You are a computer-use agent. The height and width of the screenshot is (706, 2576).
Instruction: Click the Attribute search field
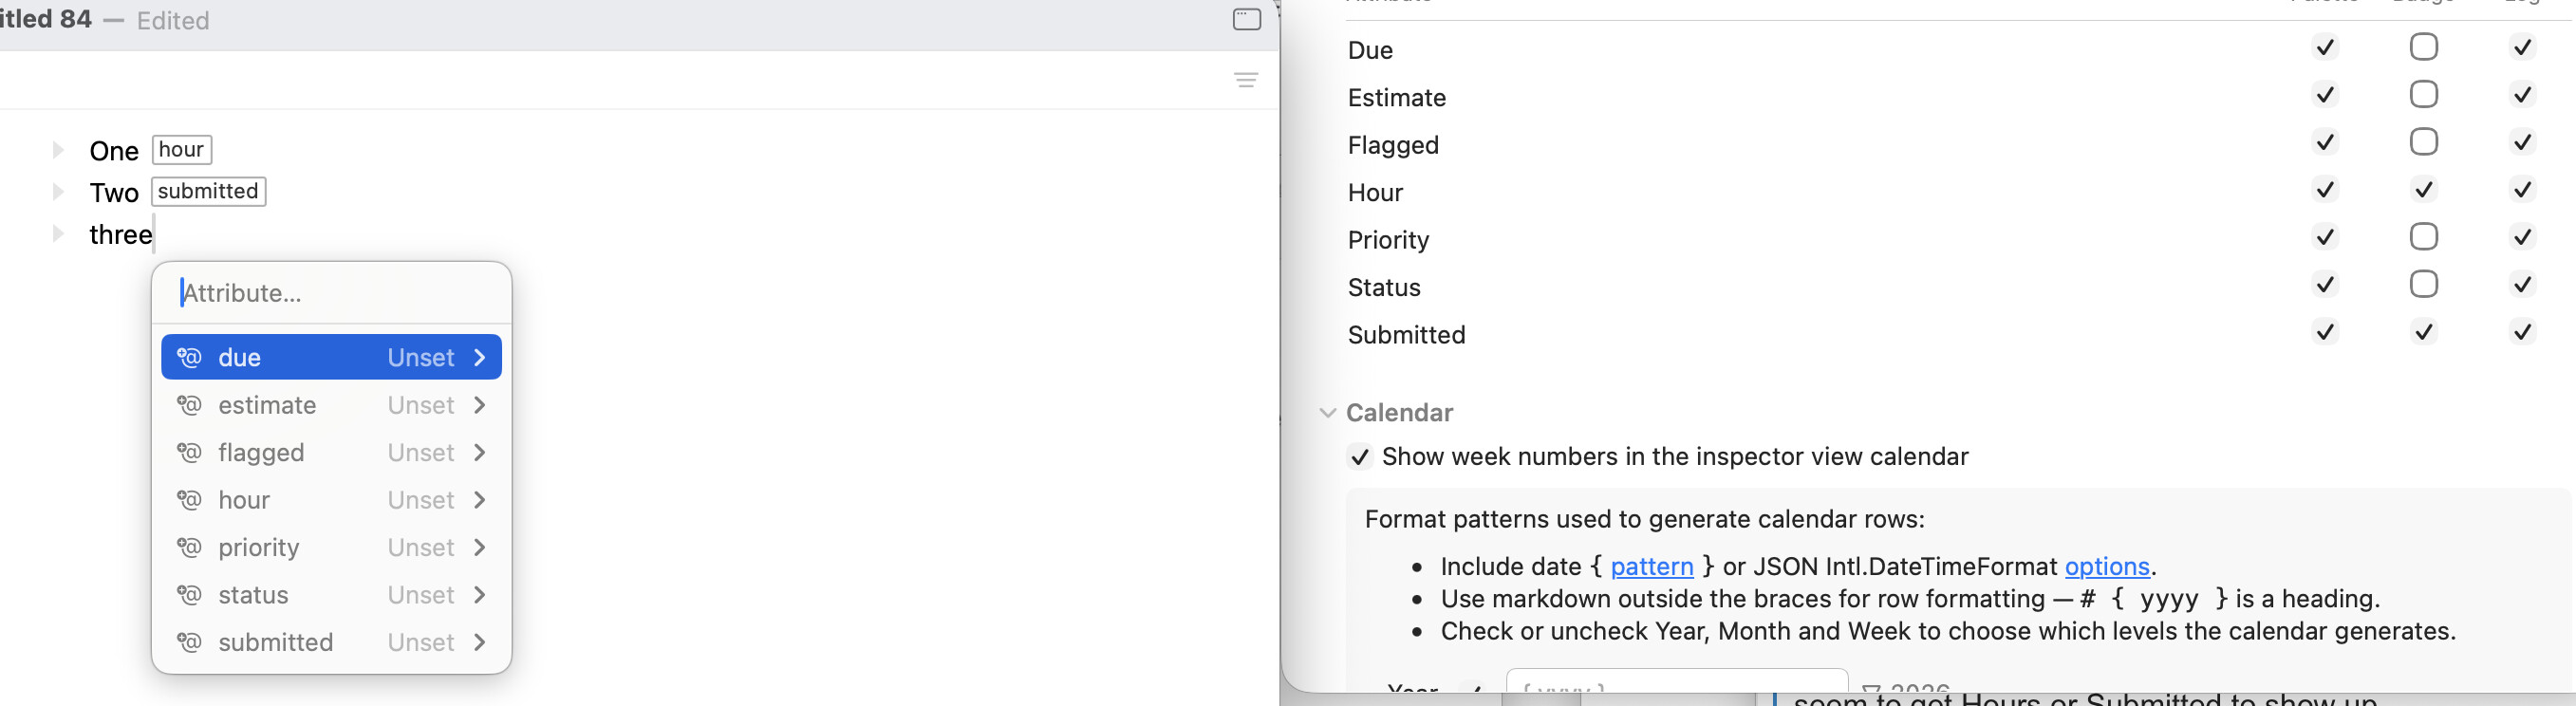331,293
